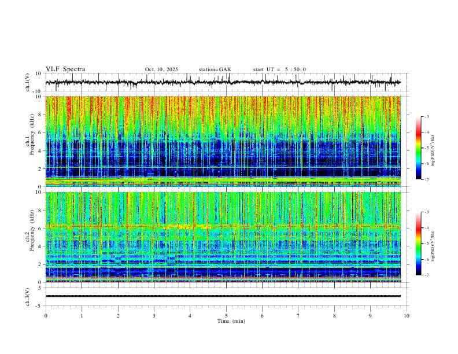This screenshot has height=354, width=458.
Task: Click time-axis tick label "9"
Action: pyautogui.click(x=370, y=316)
